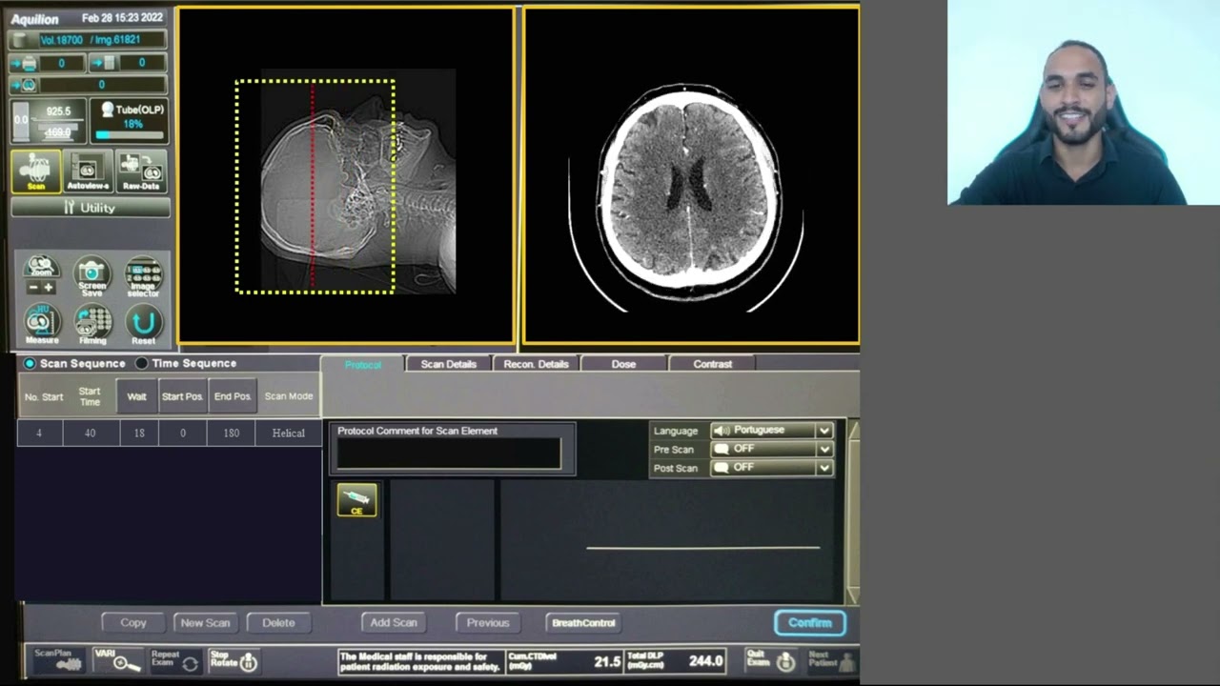Open the Filming tool

tap(92, 324)
